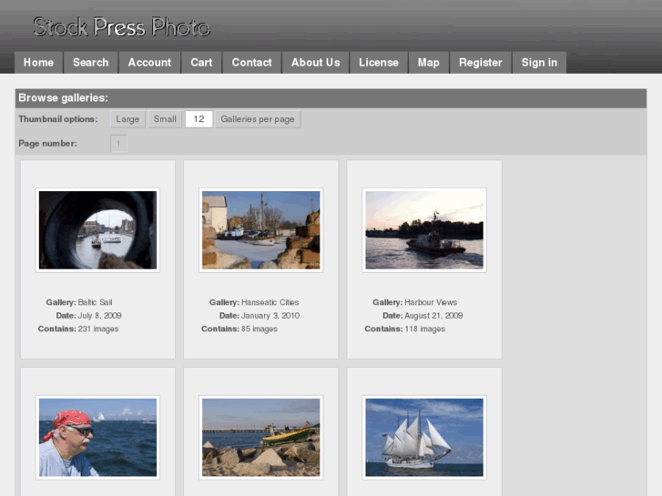Click the Sign in tab
The image size is (662, 496).
point(540,63)
